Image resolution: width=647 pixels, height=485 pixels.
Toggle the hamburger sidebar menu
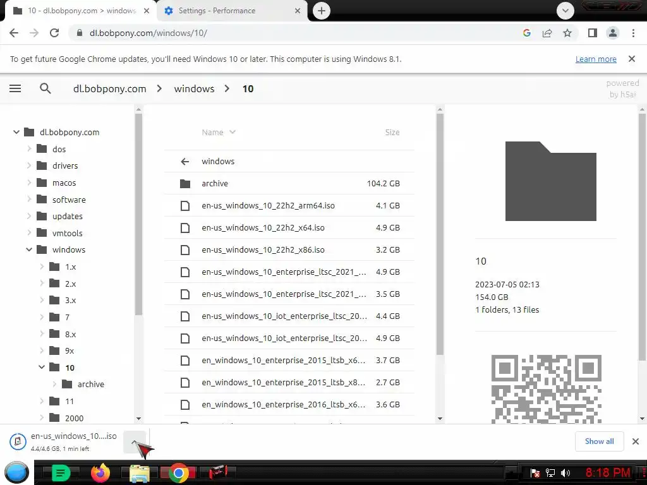click(15, 88)
